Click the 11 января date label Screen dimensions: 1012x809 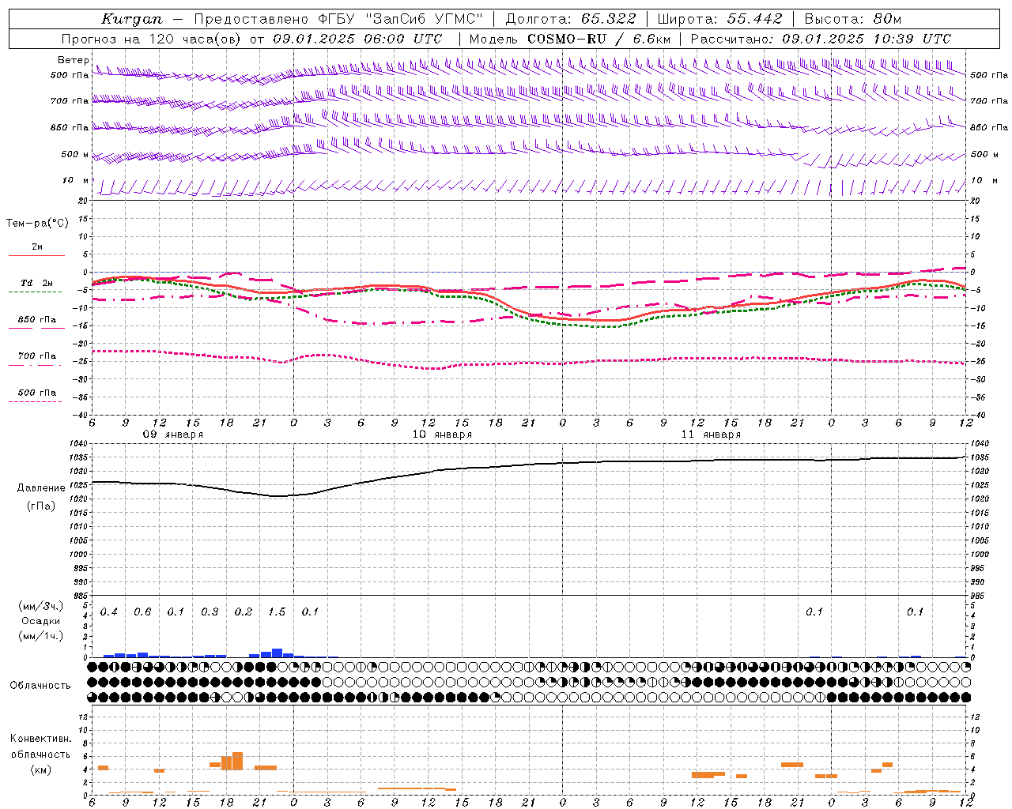point(711,435)
